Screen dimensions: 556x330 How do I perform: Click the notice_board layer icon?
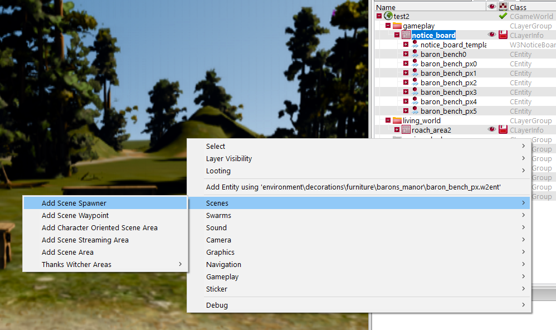(x=406, y=35)
